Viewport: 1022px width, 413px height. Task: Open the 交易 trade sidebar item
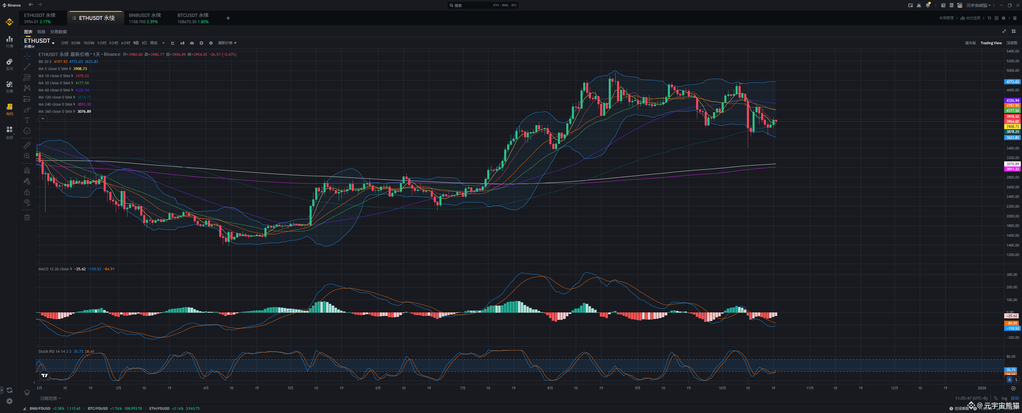click(x=10, y=87)
